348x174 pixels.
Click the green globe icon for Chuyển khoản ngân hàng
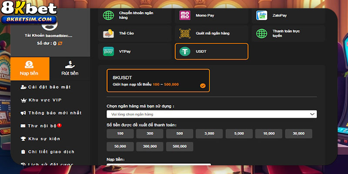point(108,15)
